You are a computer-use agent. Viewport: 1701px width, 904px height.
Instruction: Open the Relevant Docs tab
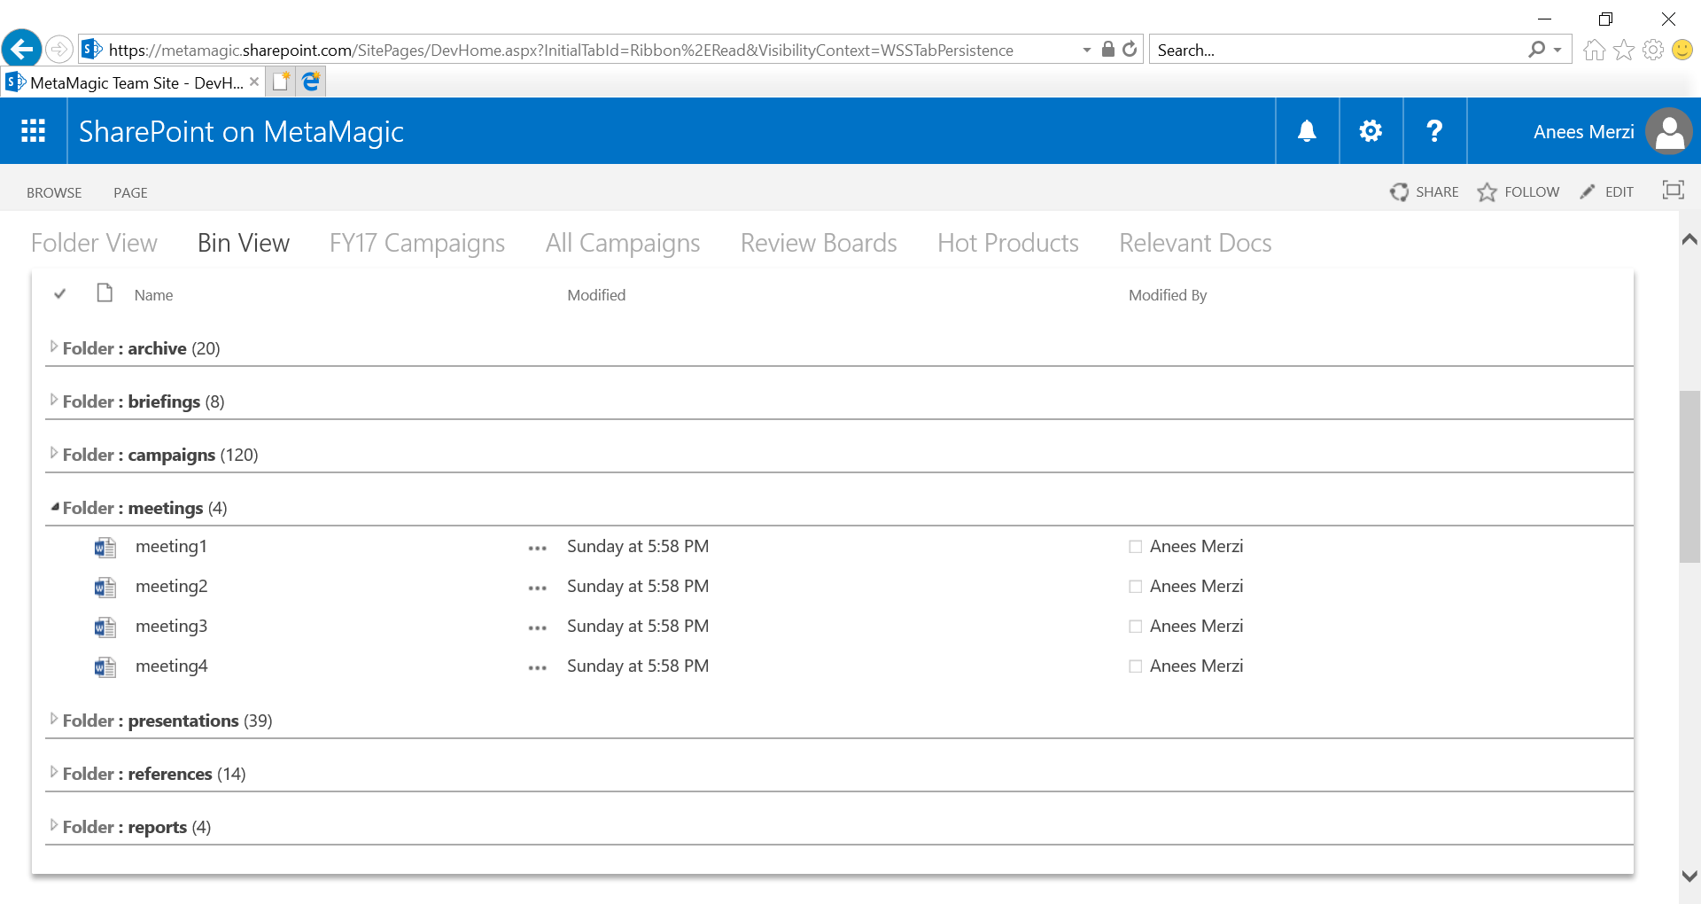1195,243
